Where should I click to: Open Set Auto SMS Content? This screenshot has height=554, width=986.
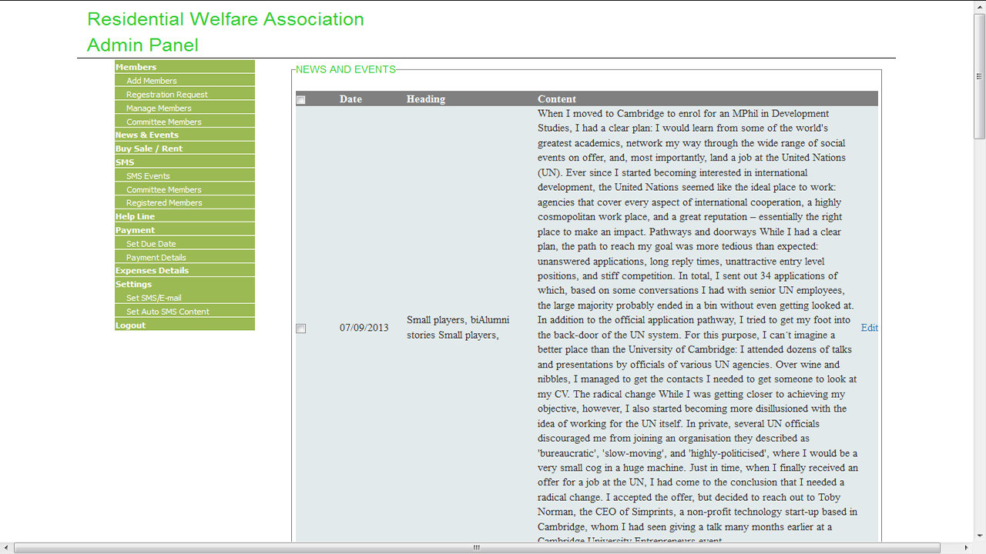click(185, 312)
